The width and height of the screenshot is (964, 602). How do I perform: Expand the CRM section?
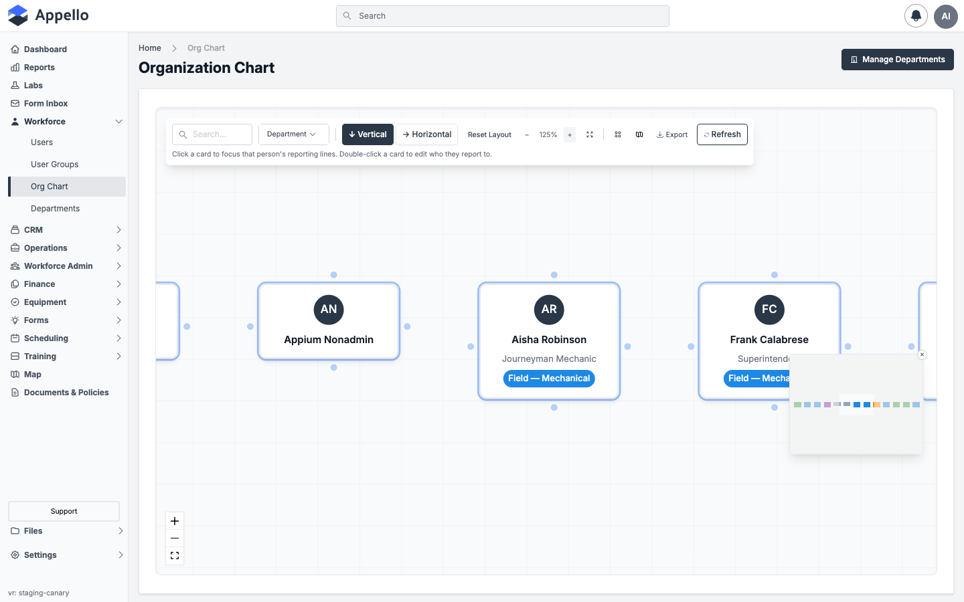67,230
